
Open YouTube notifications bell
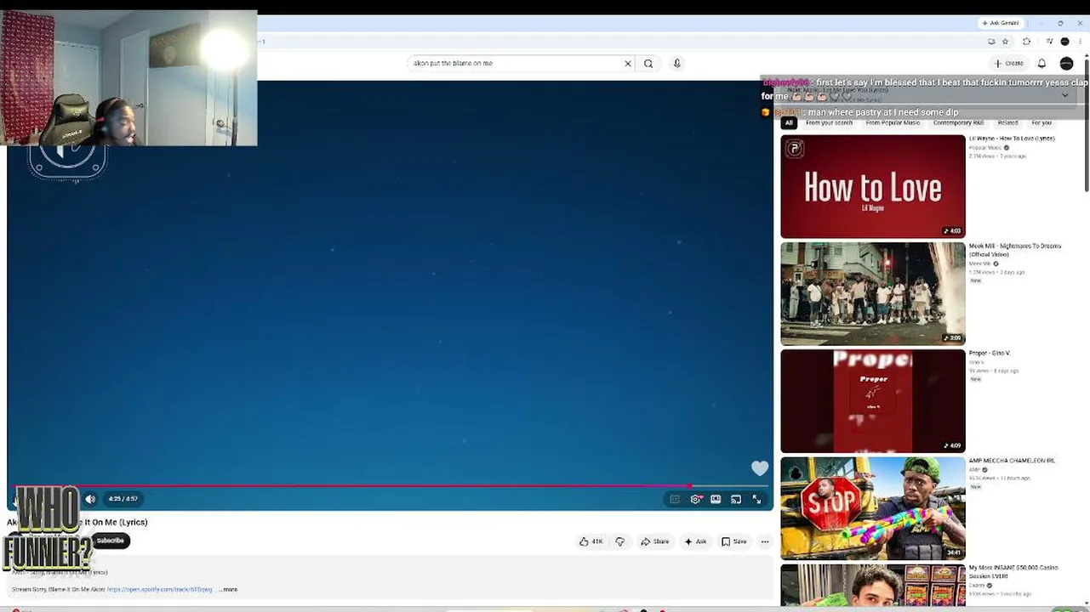point(1041,63)
